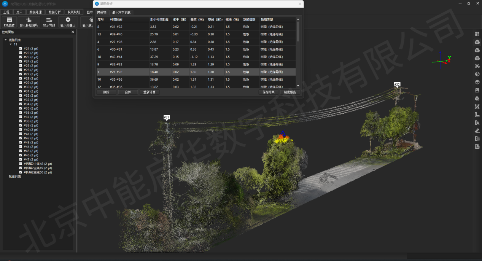Collapse the 线路列表 tree node
This screenshot has height=261, width=482.
(6, 40)
